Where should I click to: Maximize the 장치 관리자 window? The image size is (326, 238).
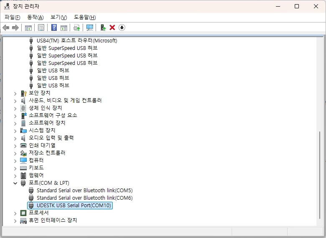pos(297,6)
